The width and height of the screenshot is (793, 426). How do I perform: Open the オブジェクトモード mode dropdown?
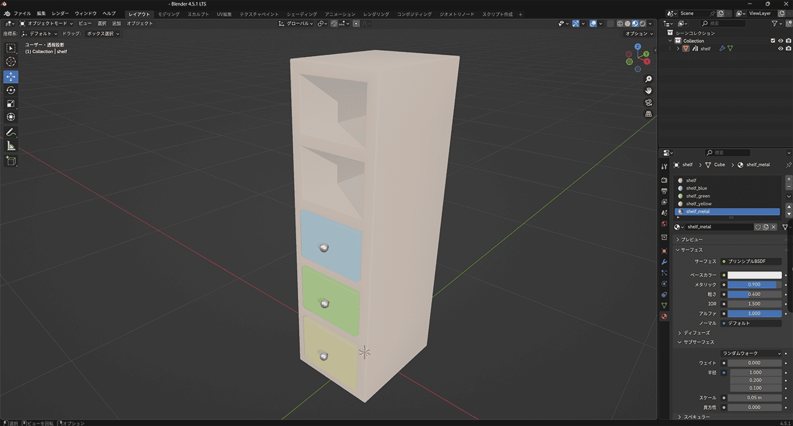pos(47,24)
